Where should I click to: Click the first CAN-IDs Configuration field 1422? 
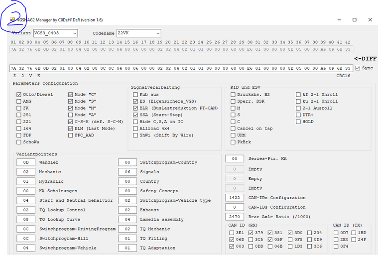pyautogui.click(x=234, y=198)
